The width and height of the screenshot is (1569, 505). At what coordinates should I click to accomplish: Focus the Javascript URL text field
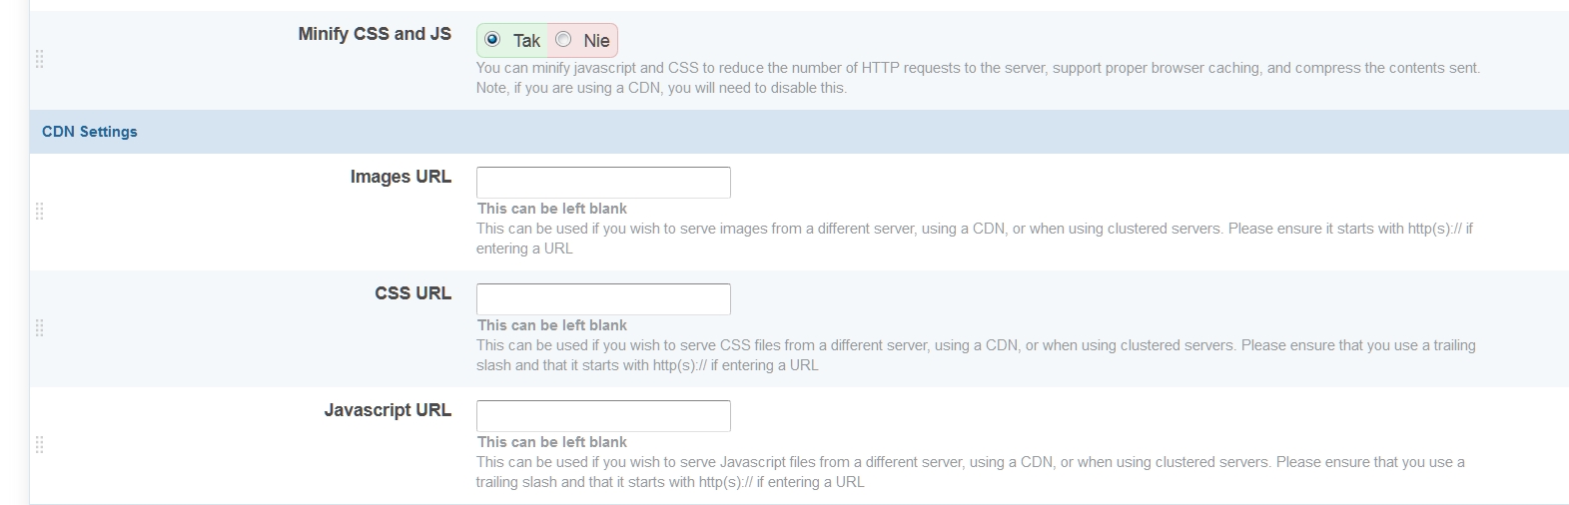pos(603,416)
